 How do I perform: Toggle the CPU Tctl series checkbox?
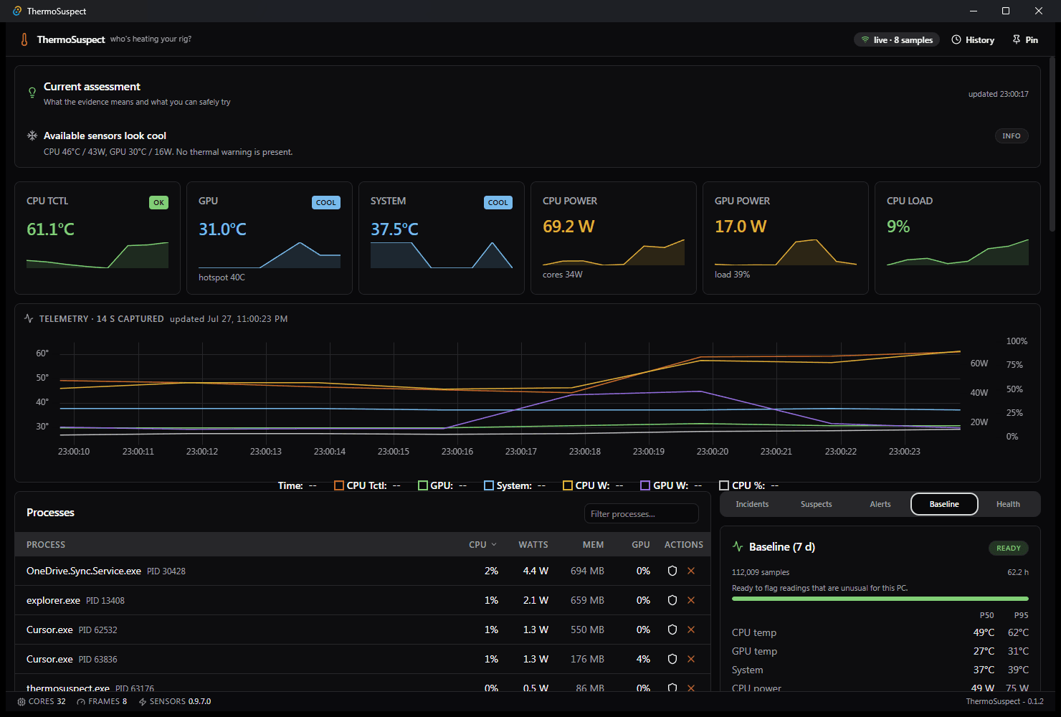coord(339,485)
